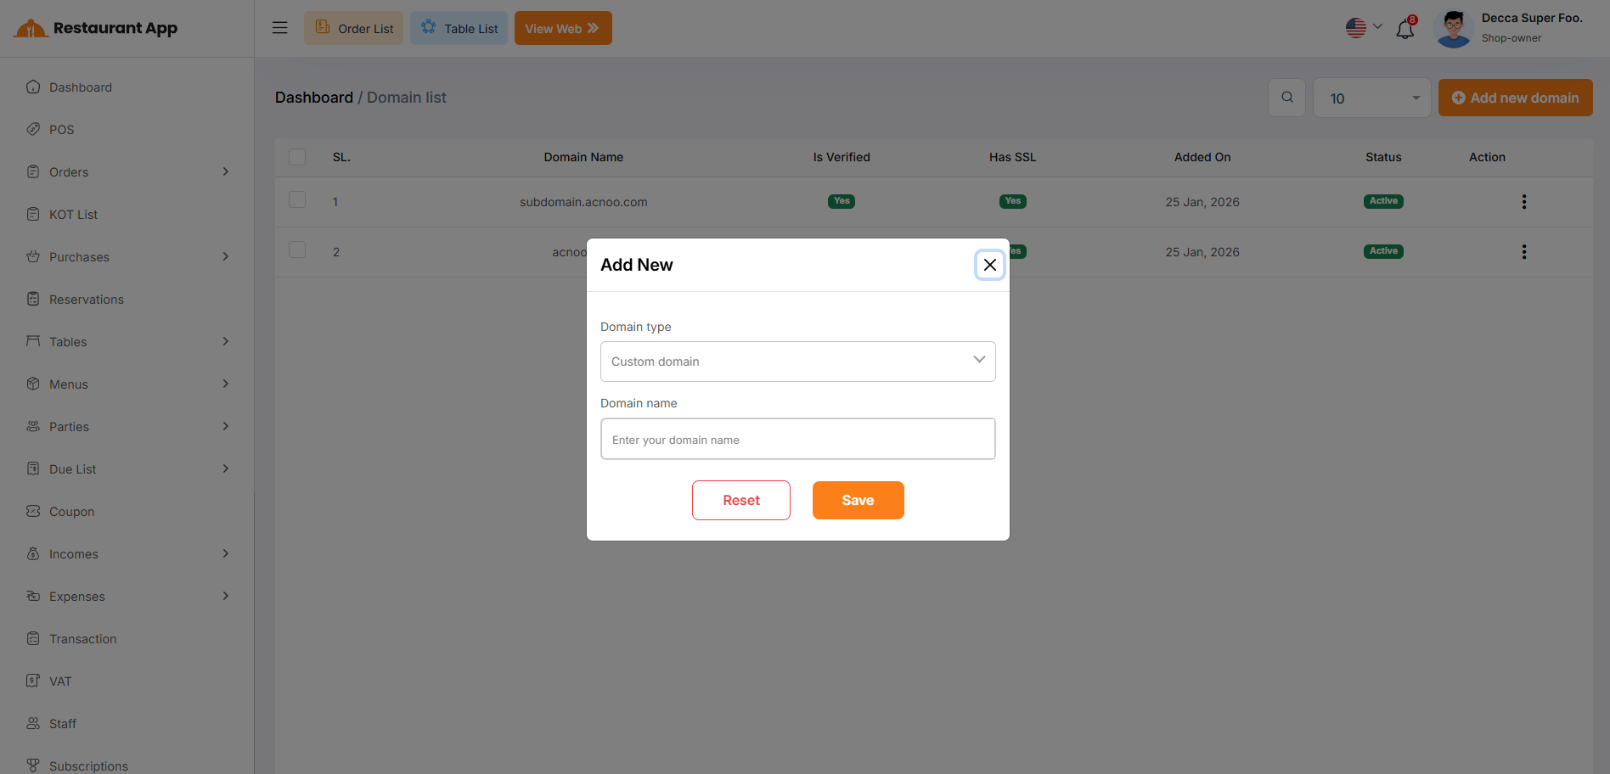Viewport: 1610px width, 774px height.
Task: Click the hamburger menu icon
Action: (x=279, y=28)
